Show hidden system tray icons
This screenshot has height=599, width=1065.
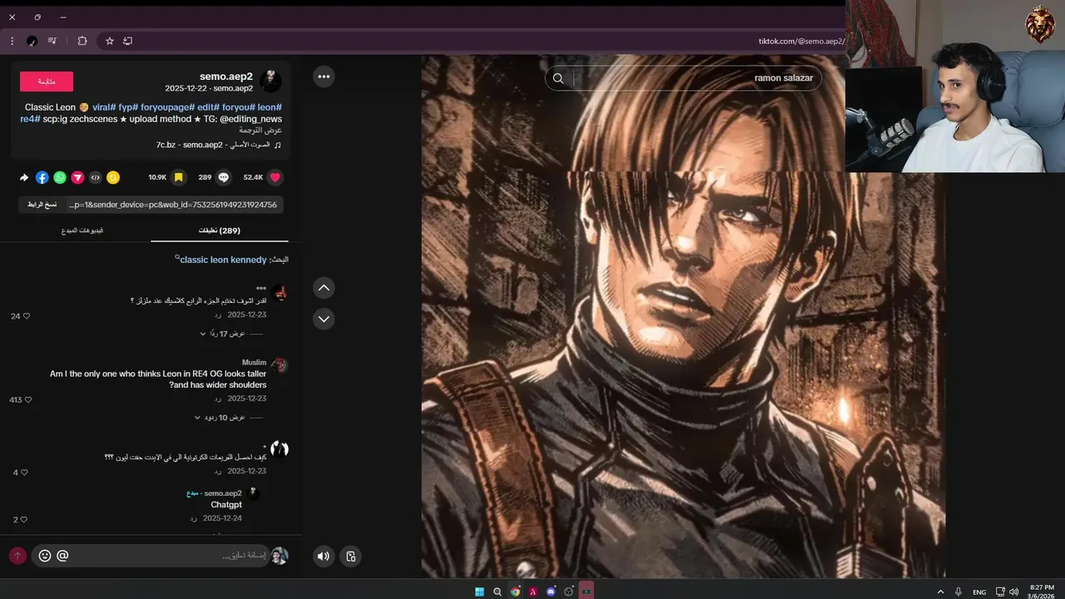[941, 592]
